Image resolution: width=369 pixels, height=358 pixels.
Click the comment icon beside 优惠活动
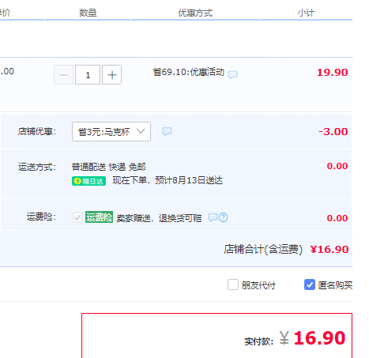(232, 75)
